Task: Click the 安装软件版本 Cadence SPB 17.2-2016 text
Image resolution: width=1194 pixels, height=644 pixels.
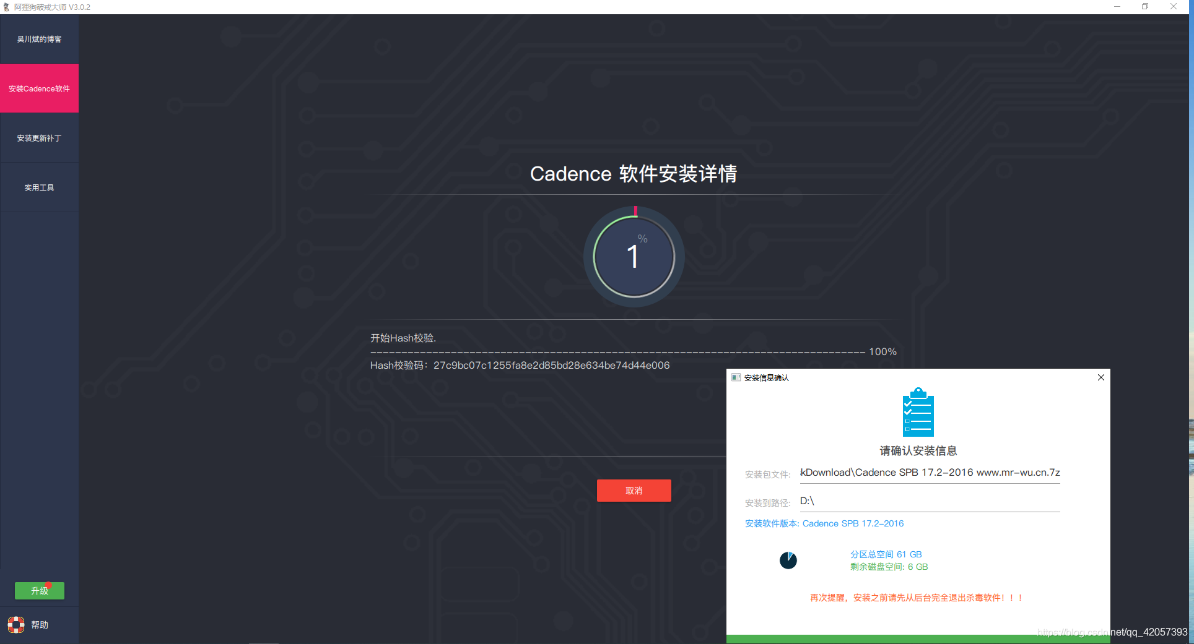Action: (x=824, y=523)
